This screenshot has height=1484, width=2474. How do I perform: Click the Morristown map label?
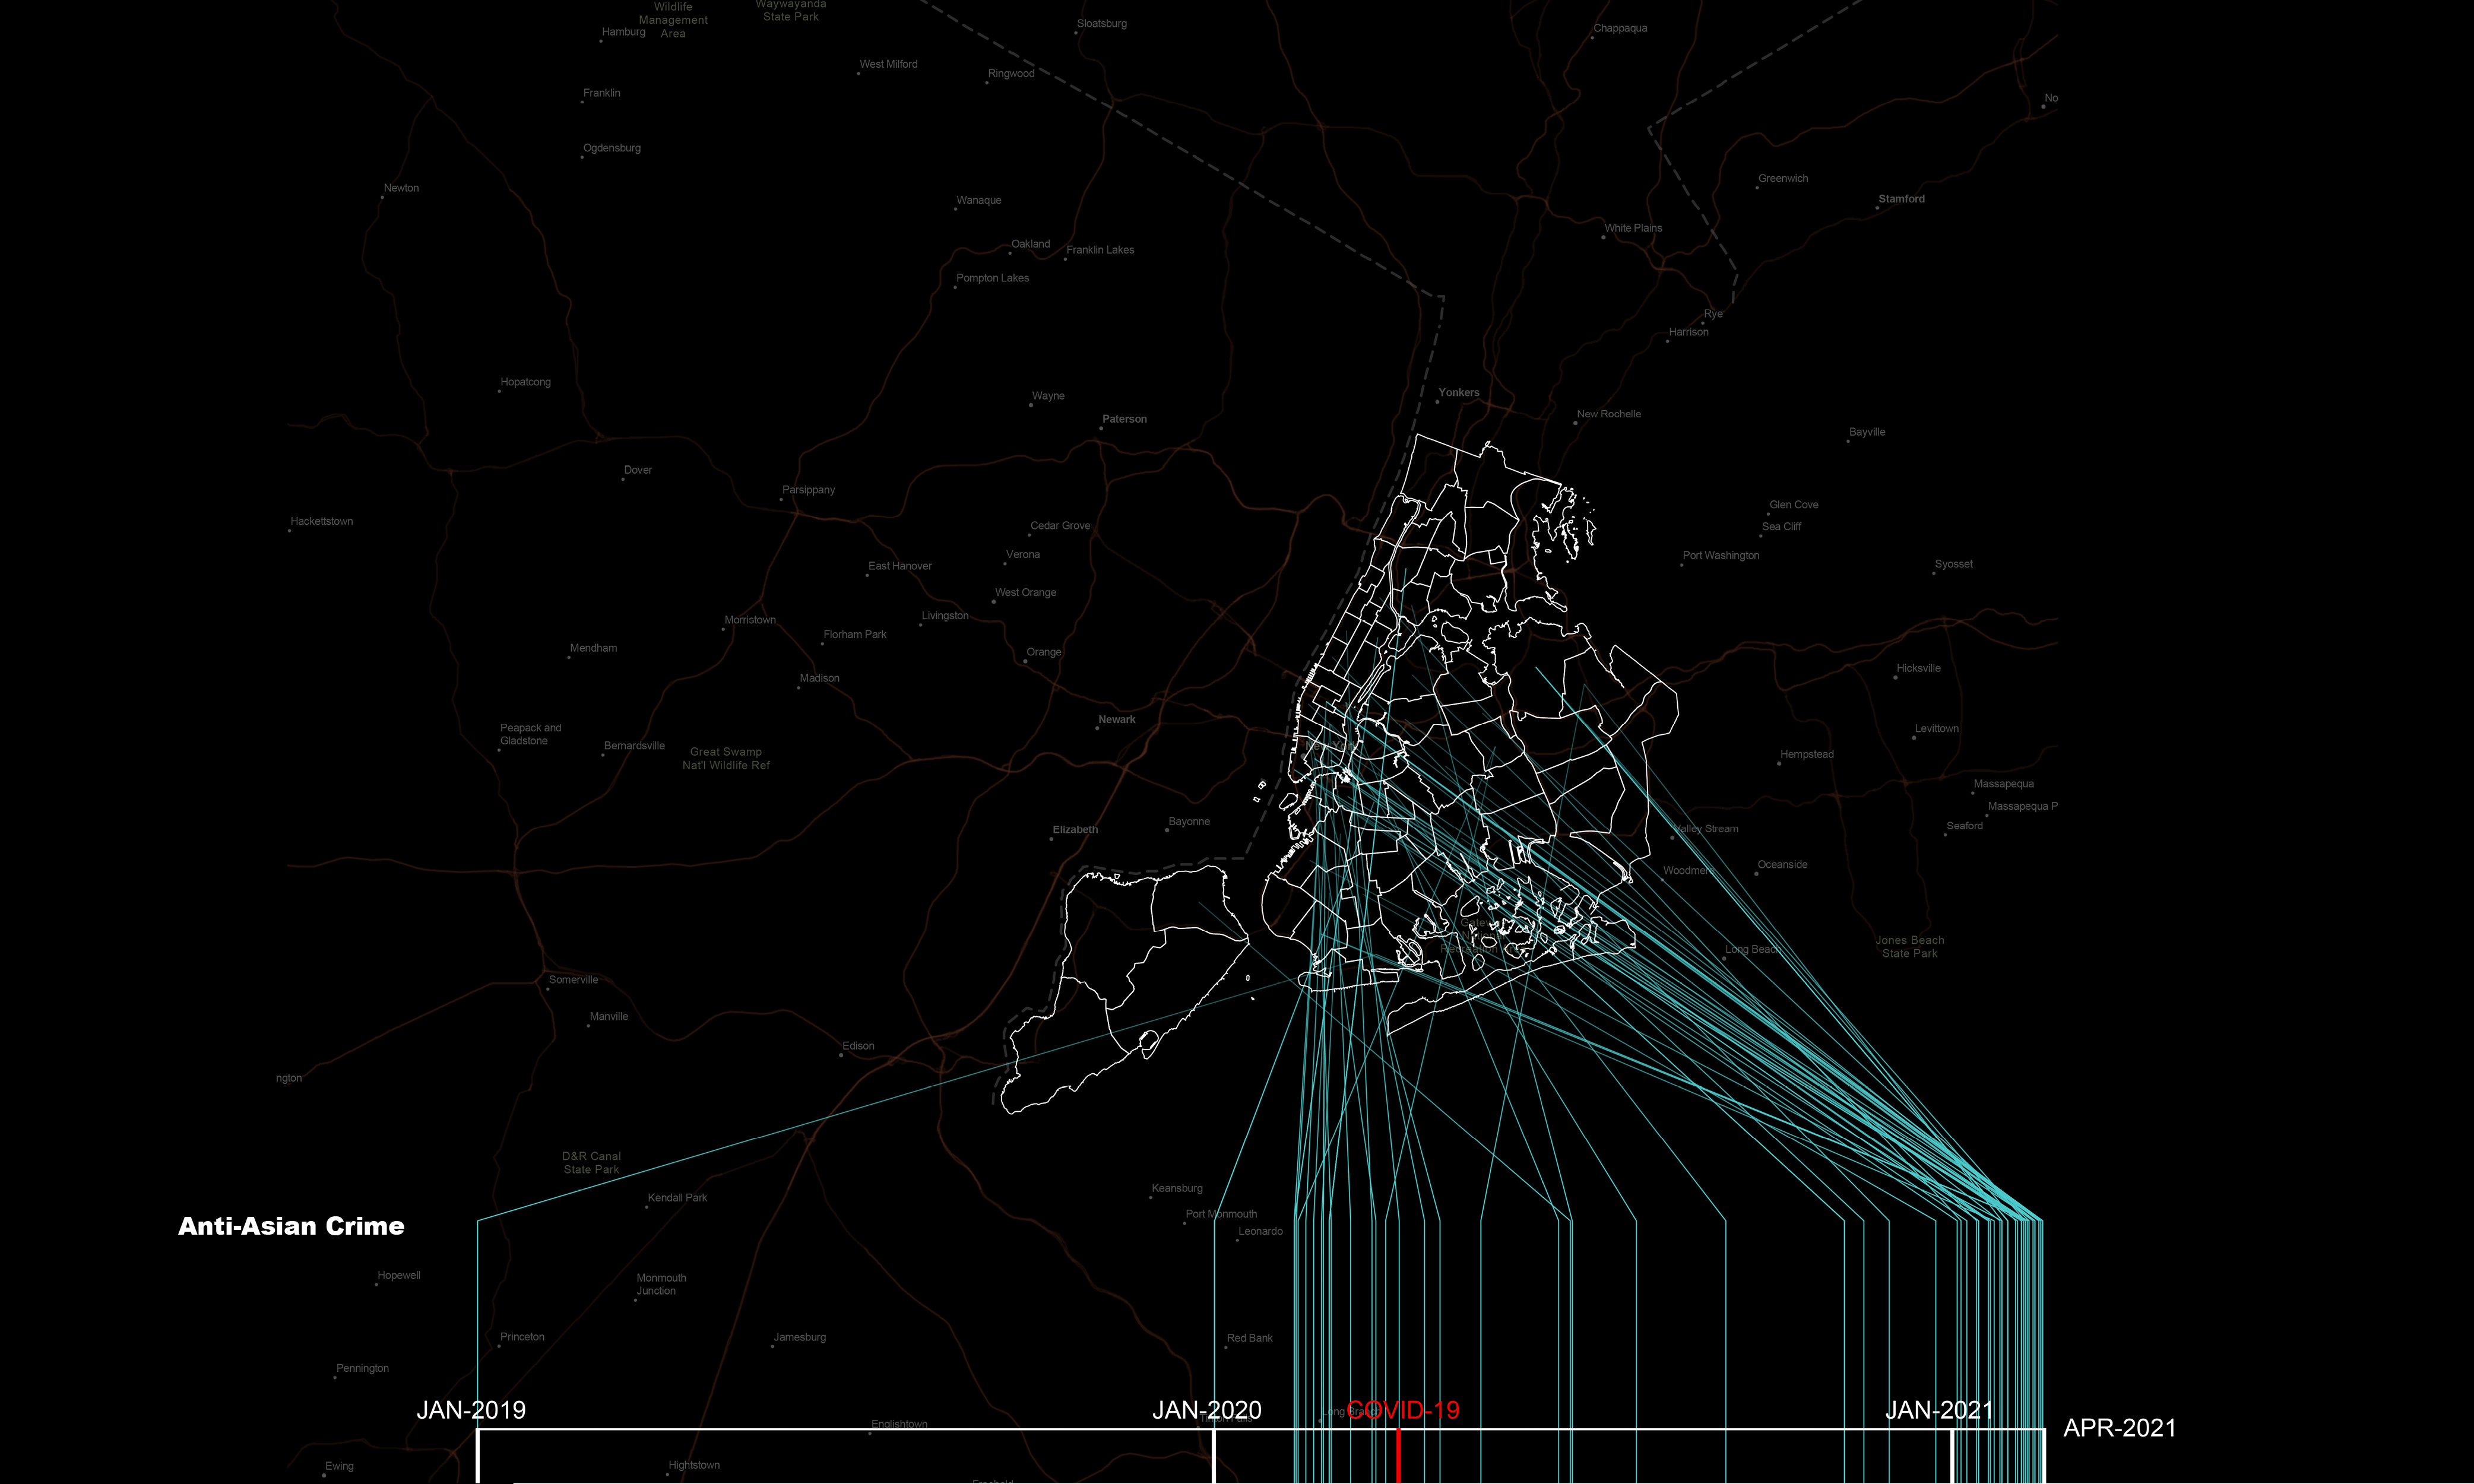coord(750,620)
